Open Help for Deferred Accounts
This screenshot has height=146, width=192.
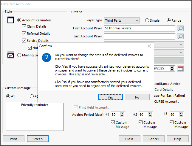click(178, 139)
